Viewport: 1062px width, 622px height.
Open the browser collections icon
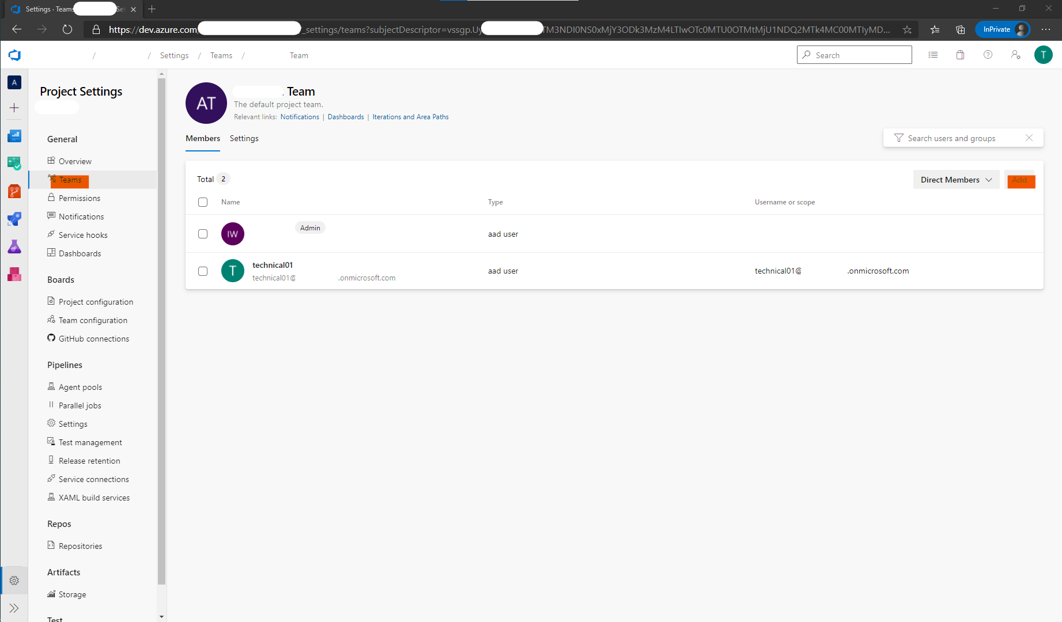click(x=960, y=29)
